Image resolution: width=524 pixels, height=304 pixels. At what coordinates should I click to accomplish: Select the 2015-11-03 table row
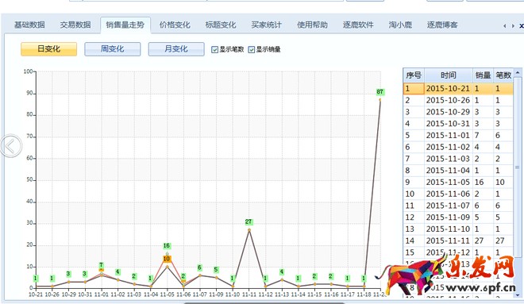coord(458,159)
